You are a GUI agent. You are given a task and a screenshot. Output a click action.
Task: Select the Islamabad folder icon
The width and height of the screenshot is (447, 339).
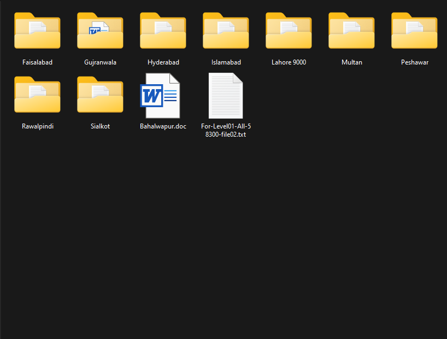pos(226,31)
